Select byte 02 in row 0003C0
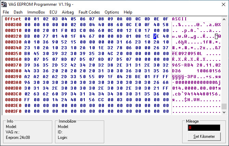Image resolution: width=229 pixels, height=146 pixels. [x=27, y=94]
